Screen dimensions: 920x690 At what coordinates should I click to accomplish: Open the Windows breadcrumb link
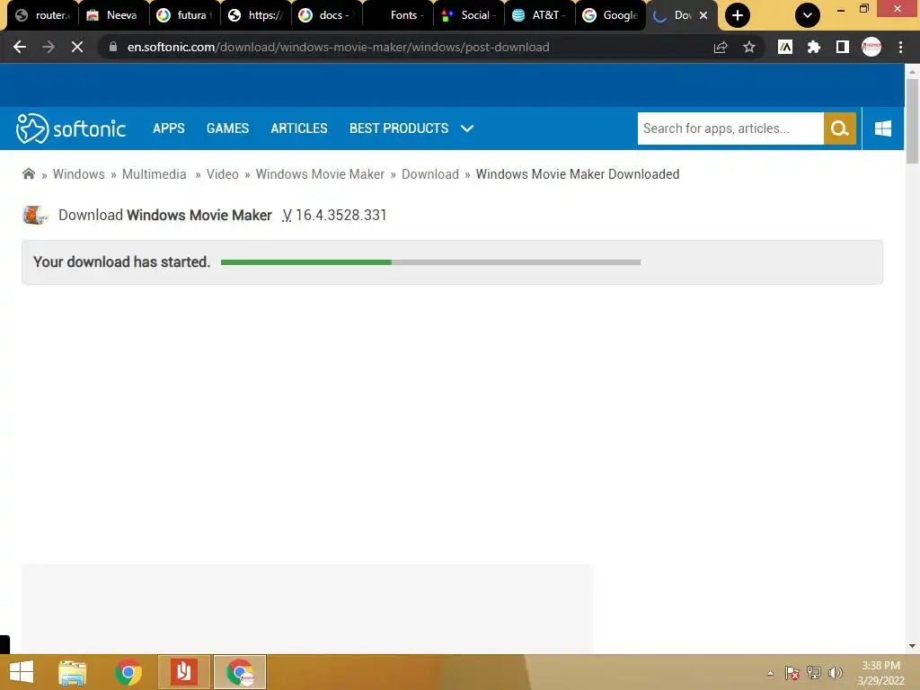pos(79,174)
